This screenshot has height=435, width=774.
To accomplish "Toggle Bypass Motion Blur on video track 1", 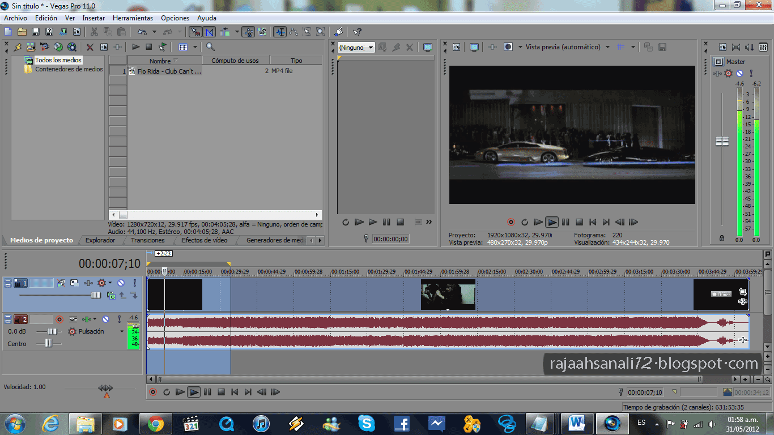I will tap(61, 283).
